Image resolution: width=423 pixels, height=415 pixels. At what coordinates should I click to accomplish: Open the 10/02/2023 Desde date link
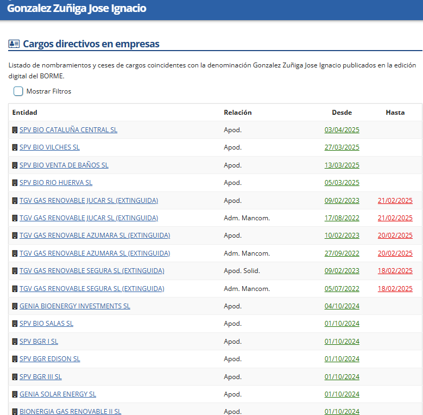(x=342, y=236)
